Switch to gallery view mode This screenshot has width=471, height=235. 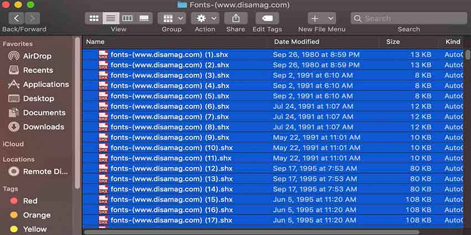click(144, 18)
